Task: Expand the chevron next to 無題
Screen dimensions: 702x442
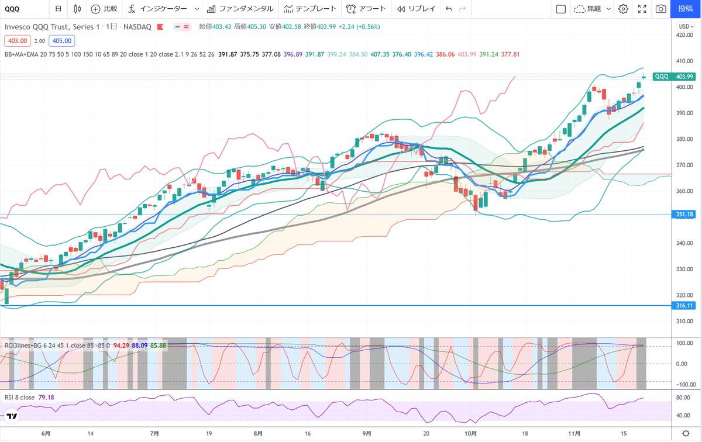Action: click(x=609, y=9)
